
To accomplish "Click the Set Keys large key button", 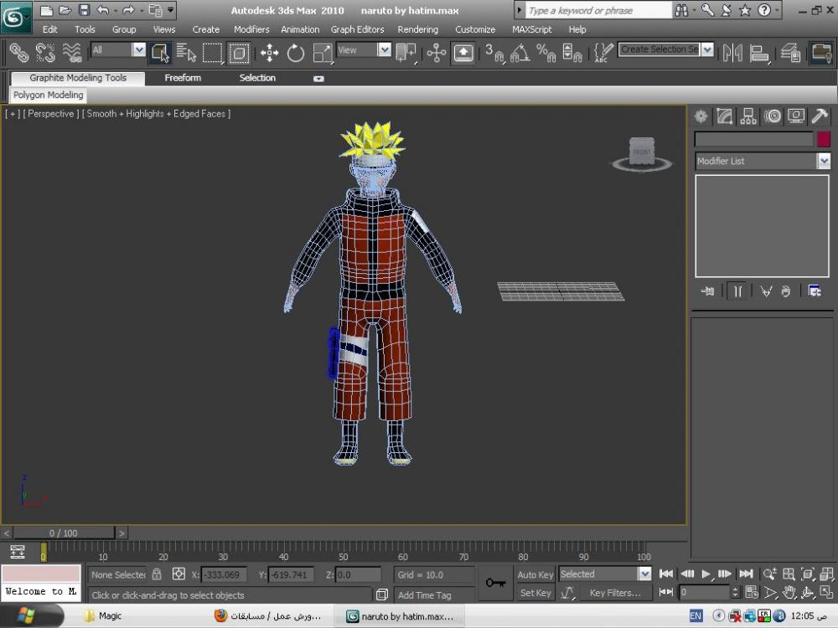I will [495, 583].
